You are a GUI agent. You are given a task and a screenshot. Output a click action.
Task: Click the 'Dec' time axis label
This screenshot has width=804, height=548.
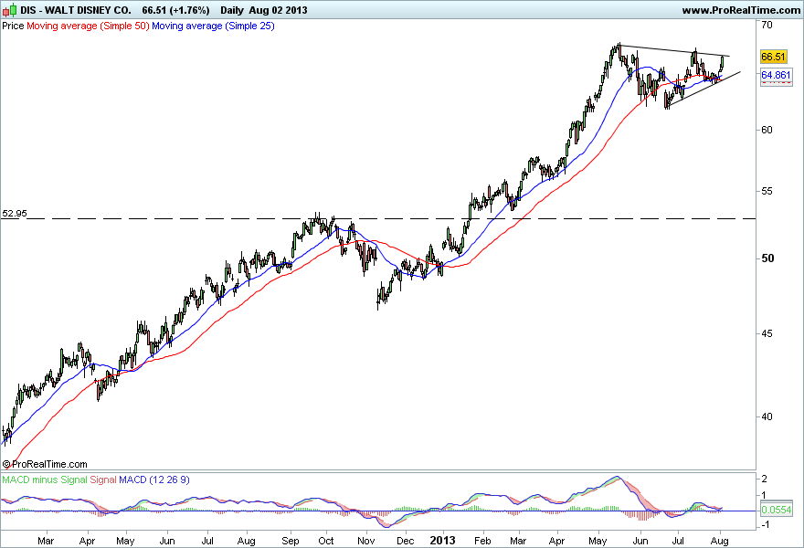point(405,541)
